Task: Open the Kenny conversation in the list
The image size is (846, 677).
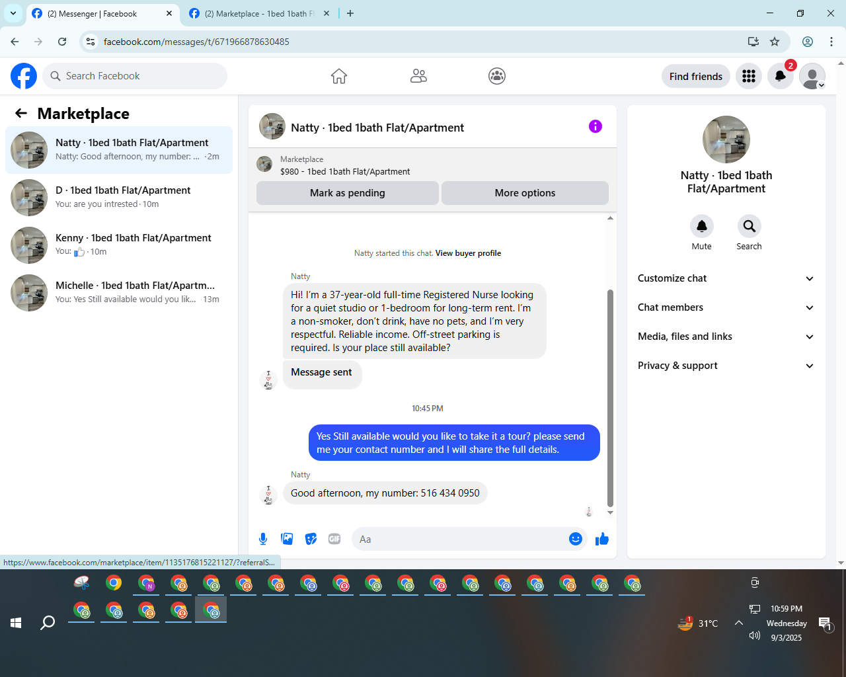Action: pyautogui.click(x=119, y=245)
